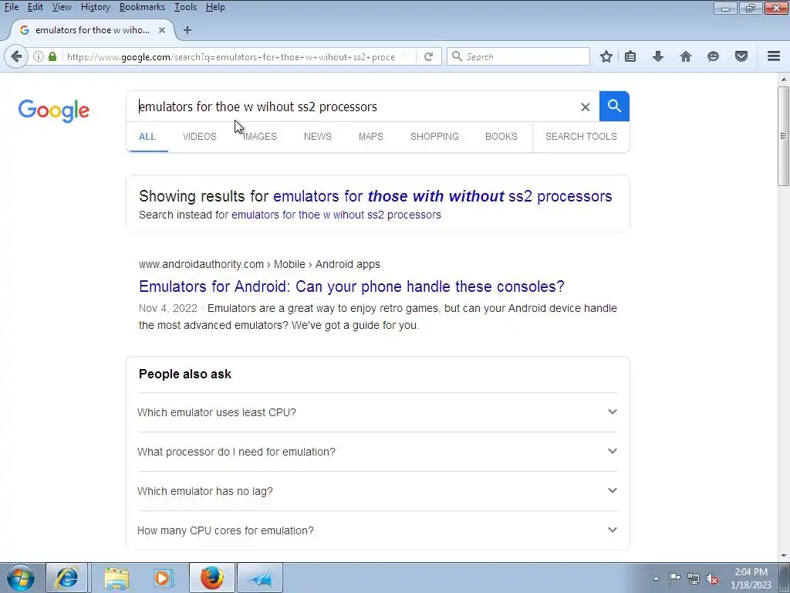Open the File menu
The height and width of the screenshot is (593, 790).
pyautogui.click(x=11, y=7)
